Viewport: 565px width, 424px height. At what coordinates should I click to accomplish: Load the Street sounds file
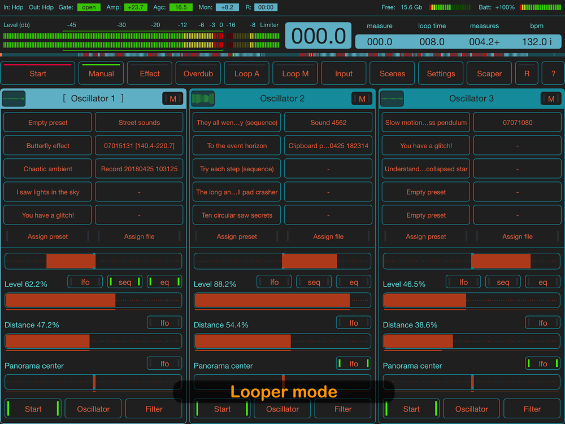click(x=139, y=123)
